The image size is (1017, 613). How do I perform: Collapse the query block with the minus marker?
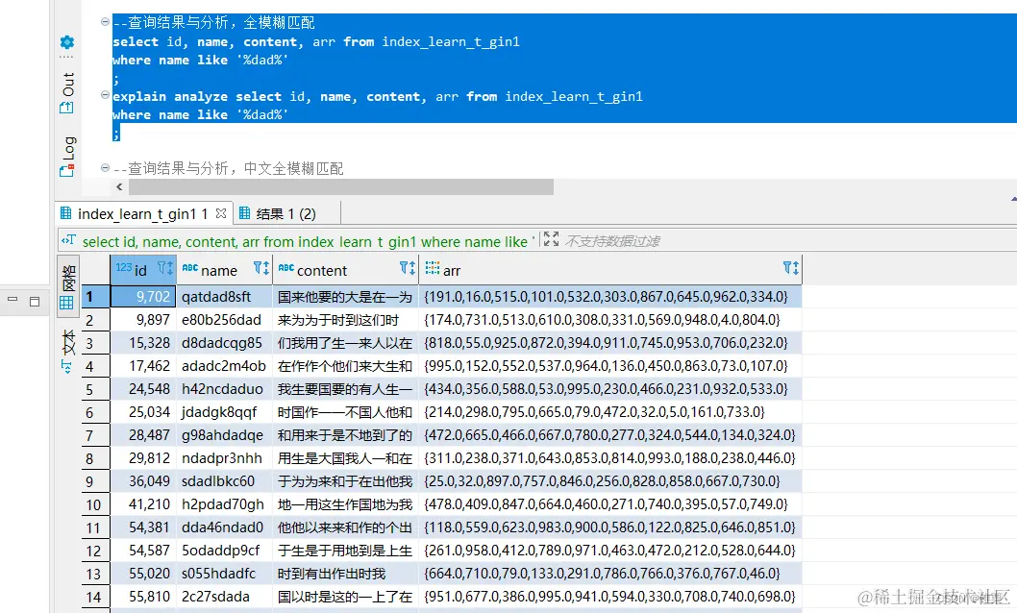point(104,21)
